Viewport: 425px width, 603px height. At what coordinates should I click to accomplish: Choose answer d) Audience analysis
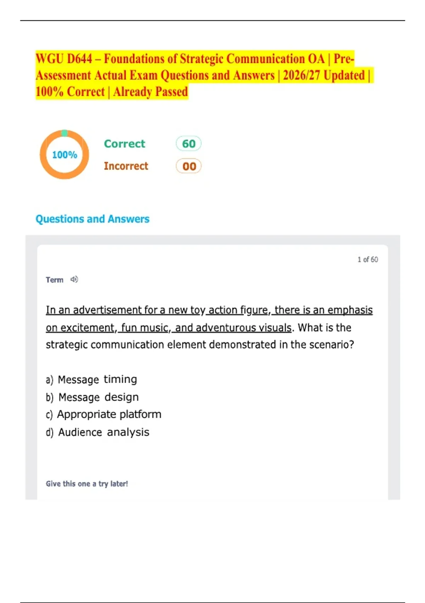97,432
